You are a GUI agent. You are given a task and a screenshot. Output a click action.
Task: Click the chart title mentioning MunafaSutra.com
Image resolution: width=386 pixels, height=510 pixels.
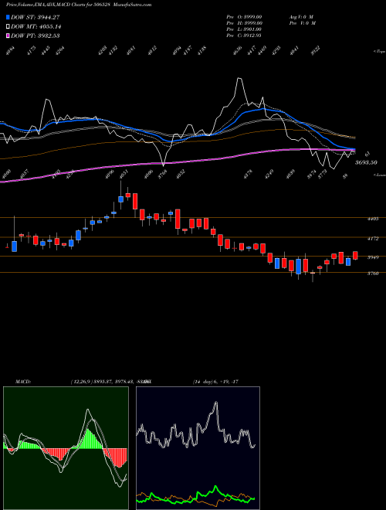79,5
